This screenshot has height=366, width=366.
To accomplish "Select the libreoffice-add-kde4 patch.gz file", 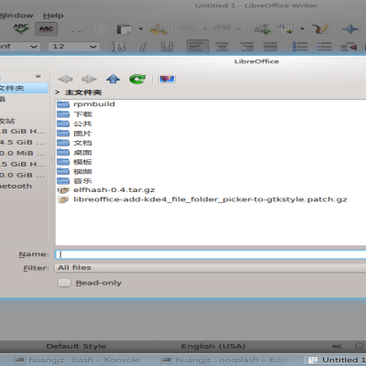I will tap(202, 199).
